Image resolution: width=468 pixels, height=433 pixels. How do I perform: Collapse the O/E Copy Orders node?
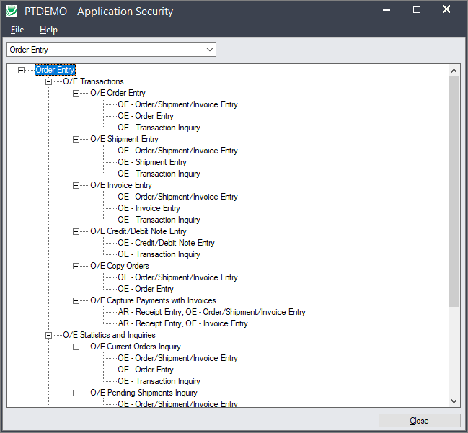tap(76, 266)
